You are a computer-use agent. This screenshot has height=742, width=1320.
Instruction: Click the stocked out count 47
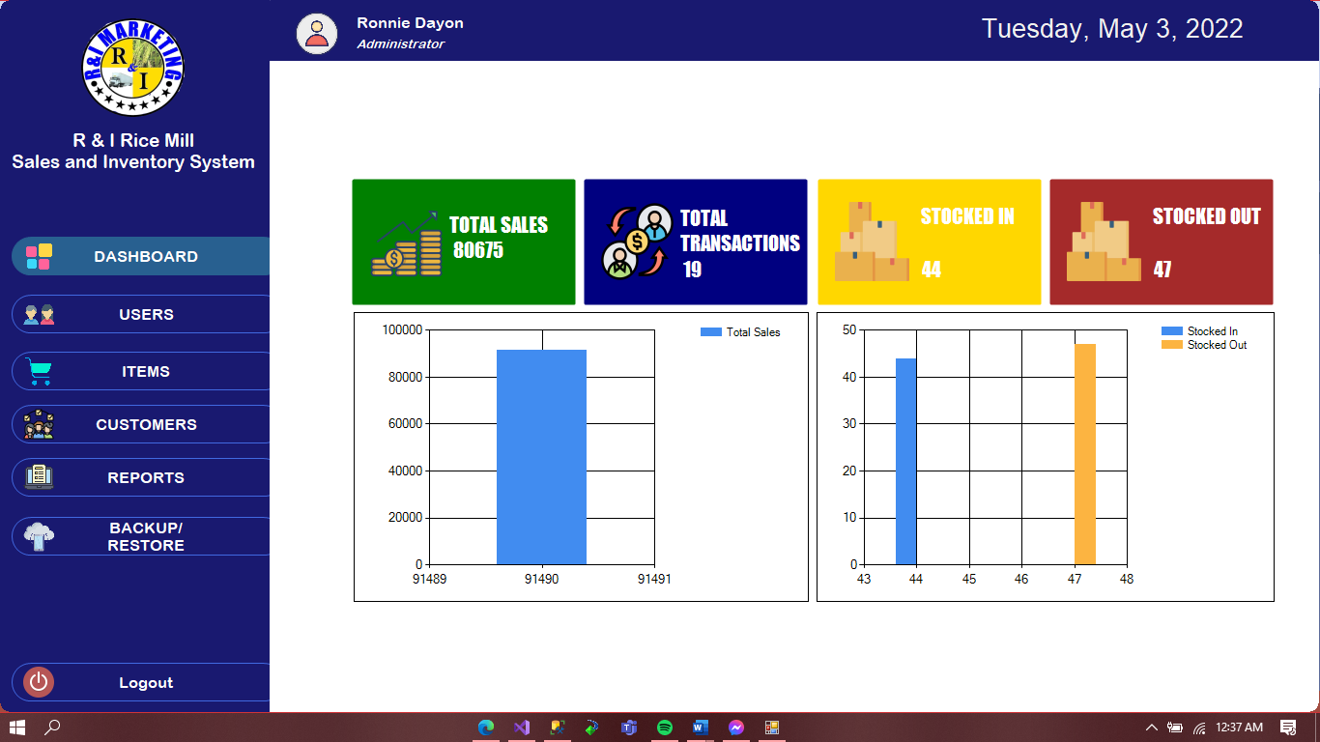coord(1162,270)
